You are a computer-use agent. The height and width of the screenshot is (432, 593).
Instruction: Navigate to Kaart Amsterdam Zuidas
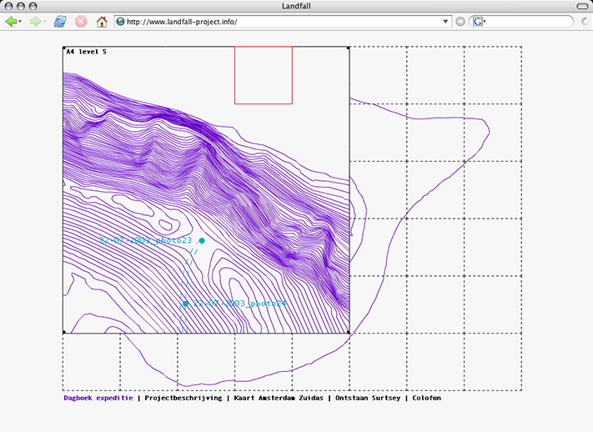pos(278,398)
